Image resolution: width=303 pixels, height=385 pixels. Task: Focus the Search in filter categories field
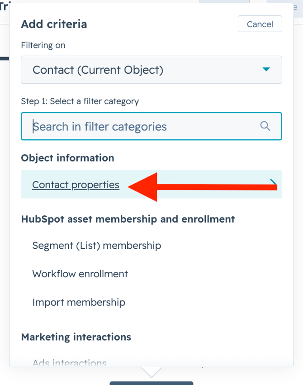click(x=145, y=126)
